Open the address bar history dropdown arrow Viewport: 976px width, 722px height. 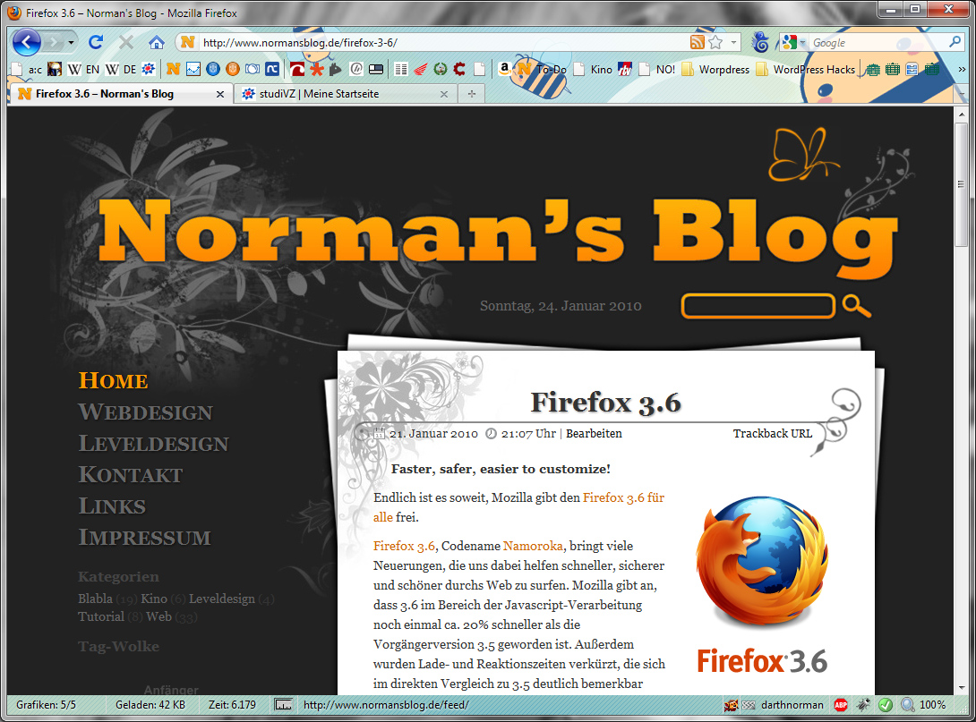tap(734, 42)
